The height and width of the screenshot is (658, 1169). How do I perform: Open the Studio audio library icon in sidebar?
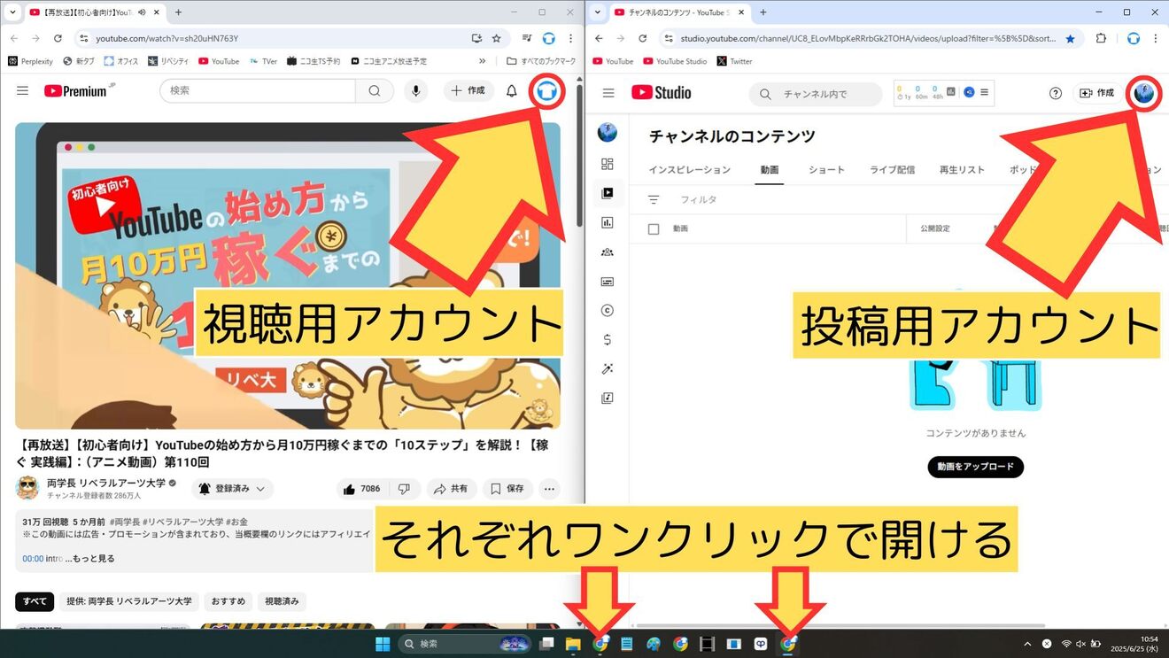[608, 399]
